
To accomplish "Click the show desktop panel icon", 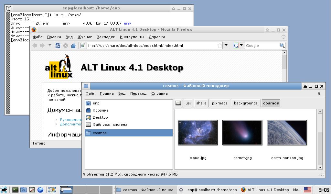I will click(x=52, y=189).
